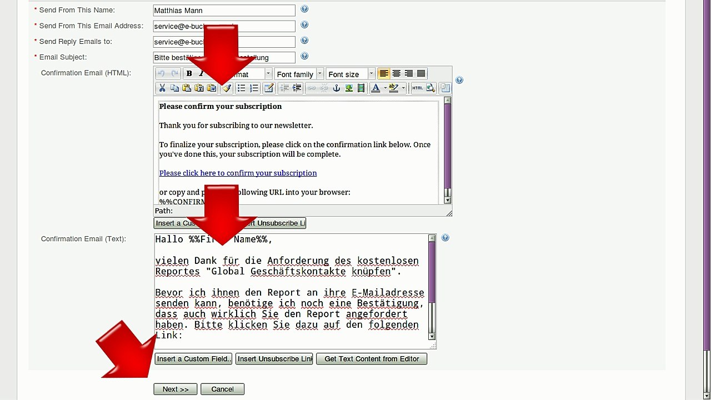Open help for Send Reply Emails to

(304, 40)
